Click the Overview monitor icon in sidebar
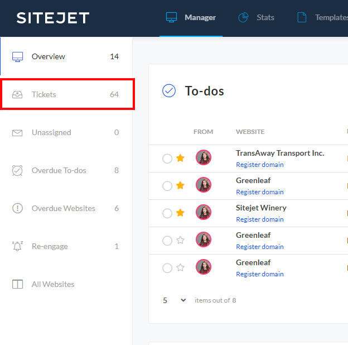This screenshot has height=345, width=348. (x=18, y=56)
